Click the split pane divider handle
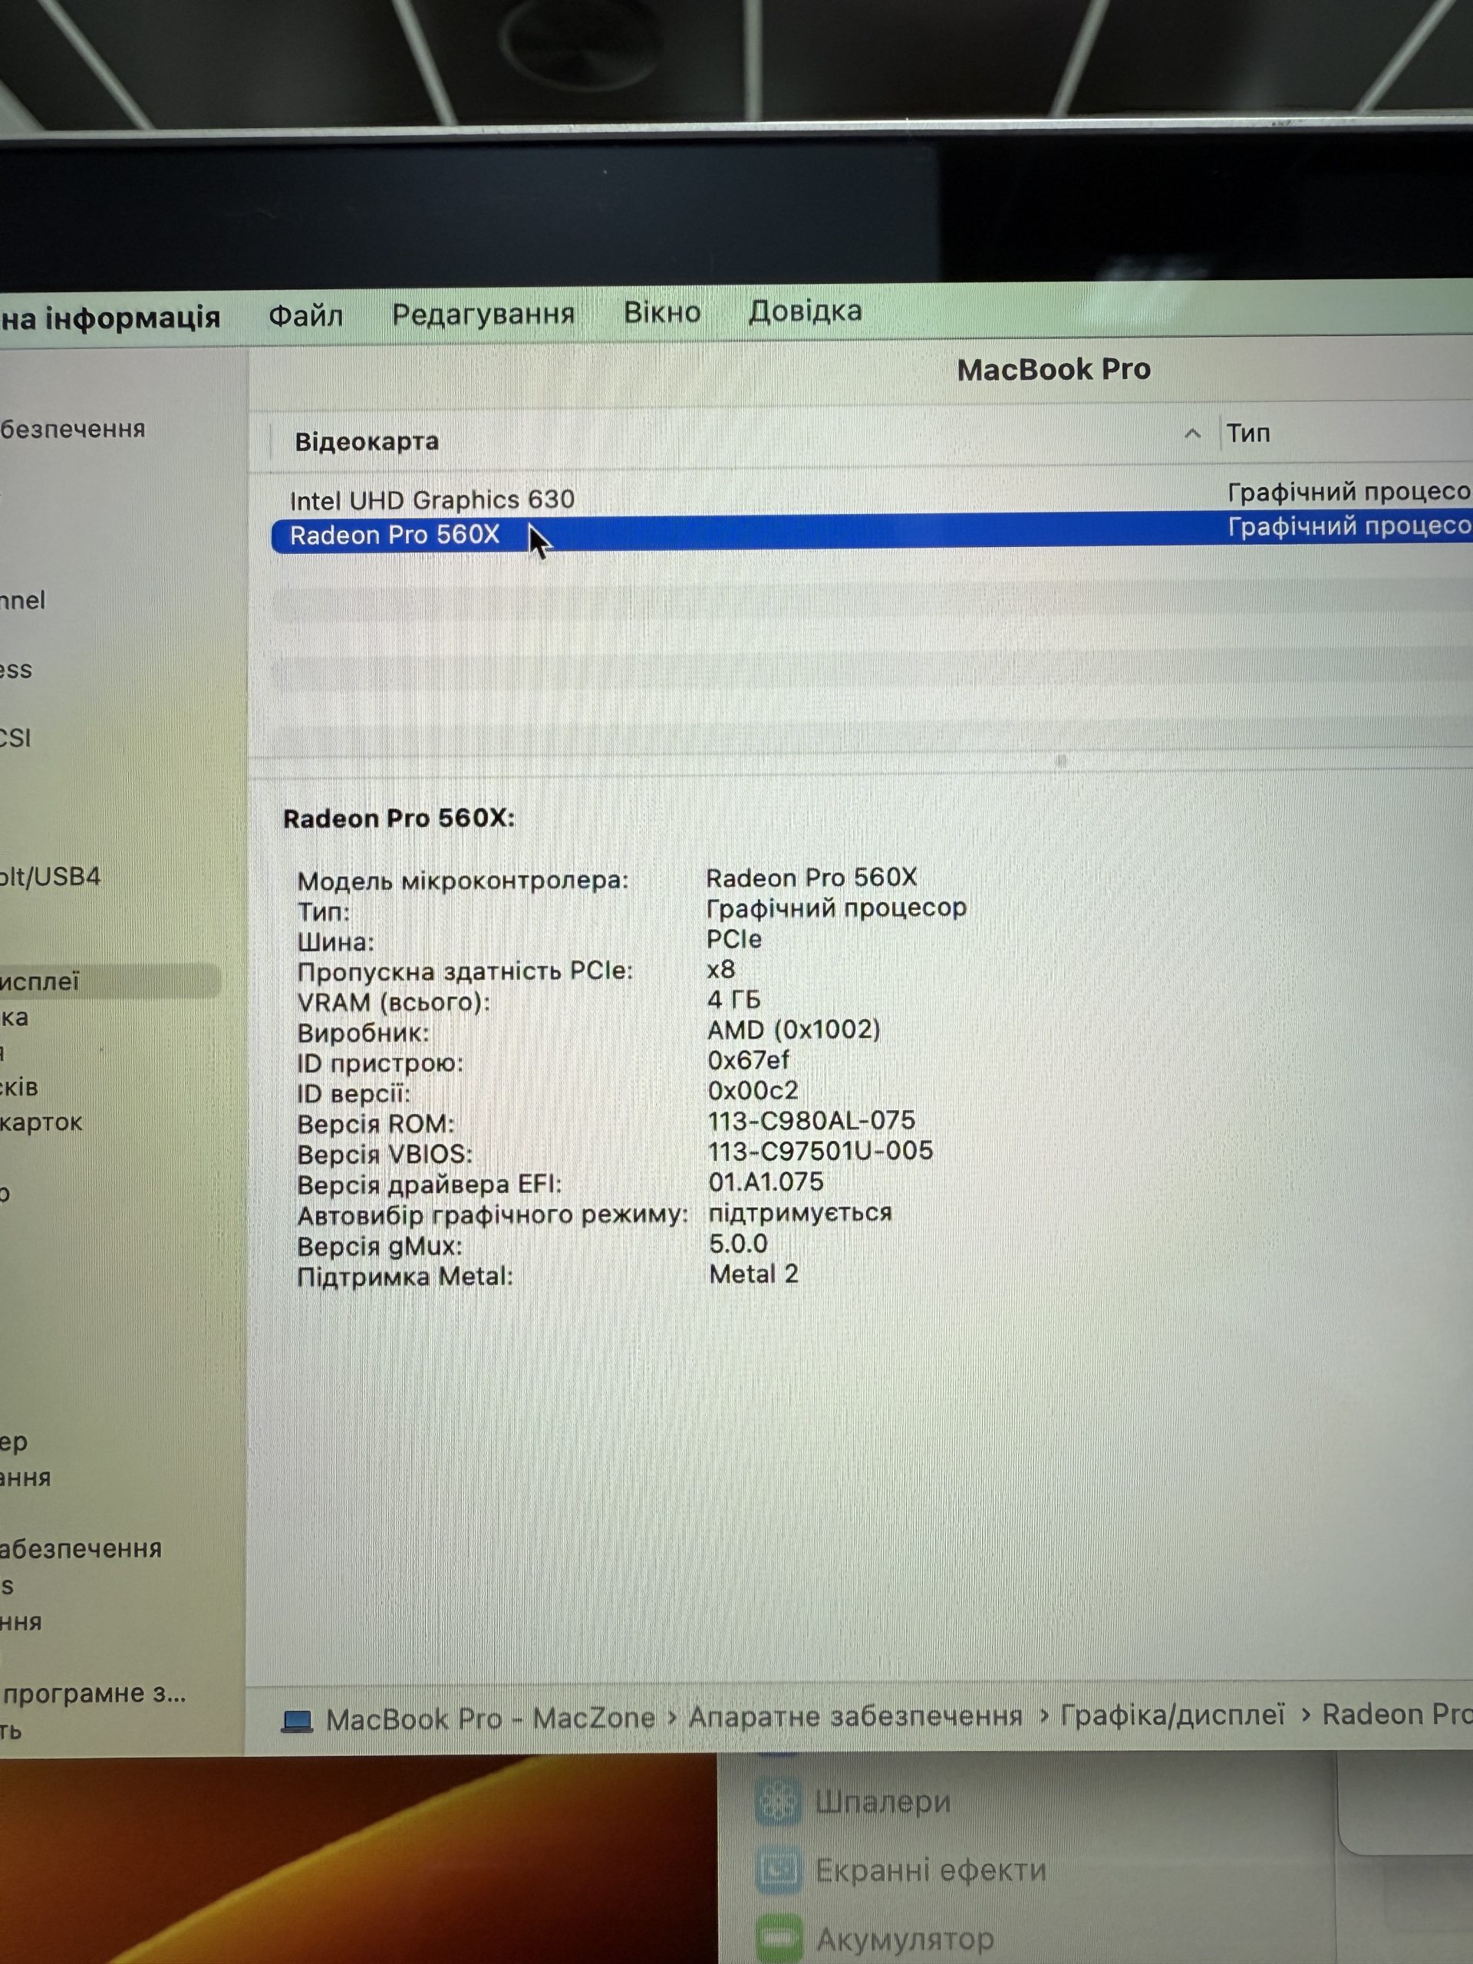Image resolution: width=1473 pixels, height=1964 pixels. coord(1060,761)
